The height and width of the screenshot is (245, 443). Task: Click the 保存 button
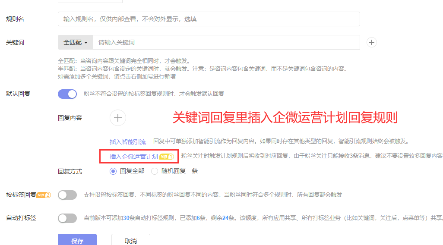[77, 240]
